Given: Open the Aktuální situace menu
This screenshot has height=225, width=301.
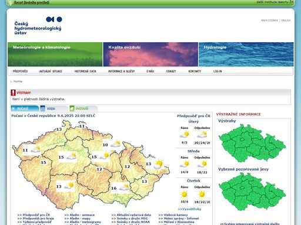Looking at the screenshot, I should click(x=51, y=71).
